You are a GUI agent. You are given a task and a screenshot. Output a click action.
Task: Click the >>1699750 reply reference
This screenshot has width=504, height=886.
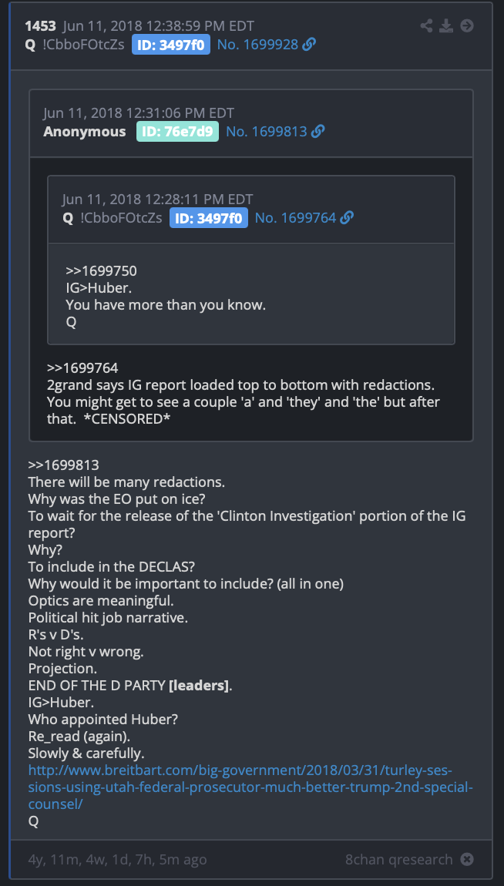point(101,272)
